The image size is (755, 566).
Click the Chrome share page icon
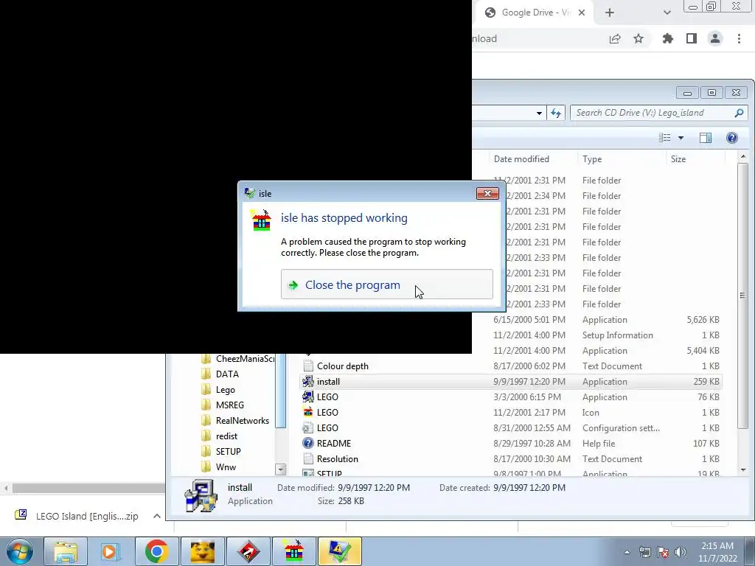[615, 38]
